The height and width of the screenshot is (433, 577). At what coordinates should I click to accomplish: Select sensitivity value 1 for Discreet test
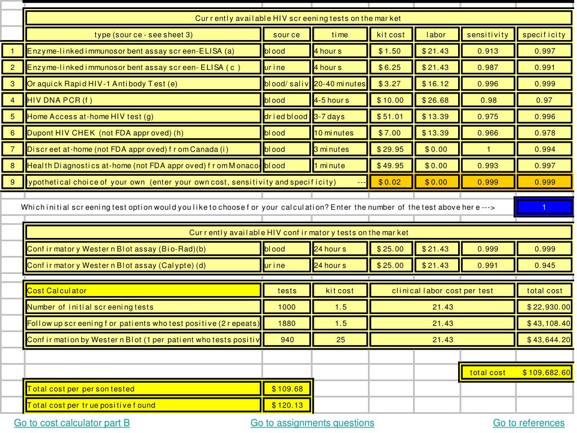487,149
